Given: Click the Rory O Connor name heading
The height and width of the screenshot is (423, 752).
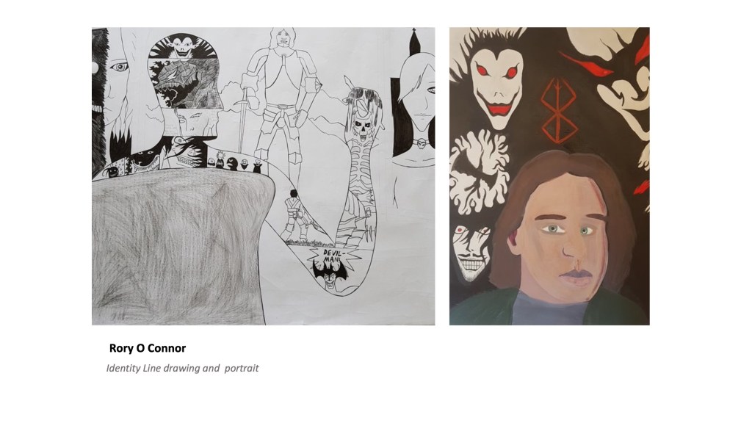Looking at the screenshot, I should coord(147,348).
